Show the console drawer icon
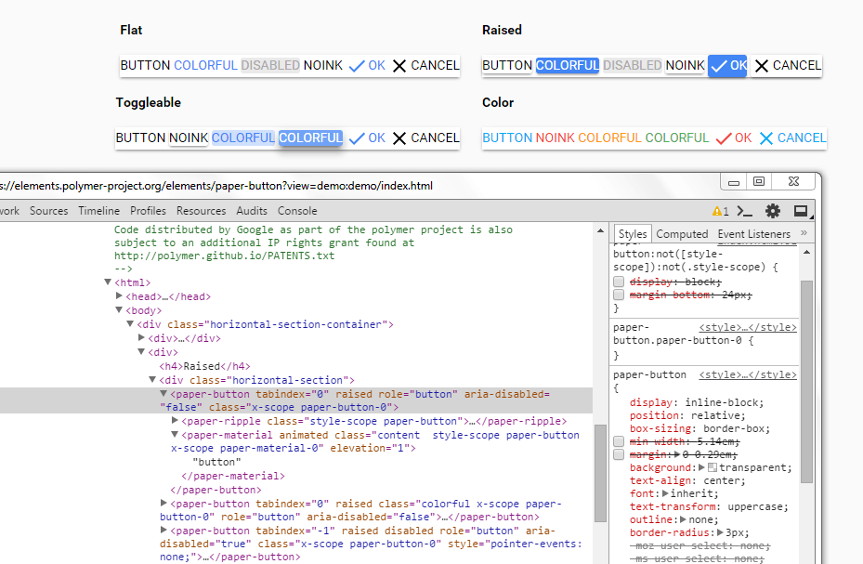 point(744,211)
